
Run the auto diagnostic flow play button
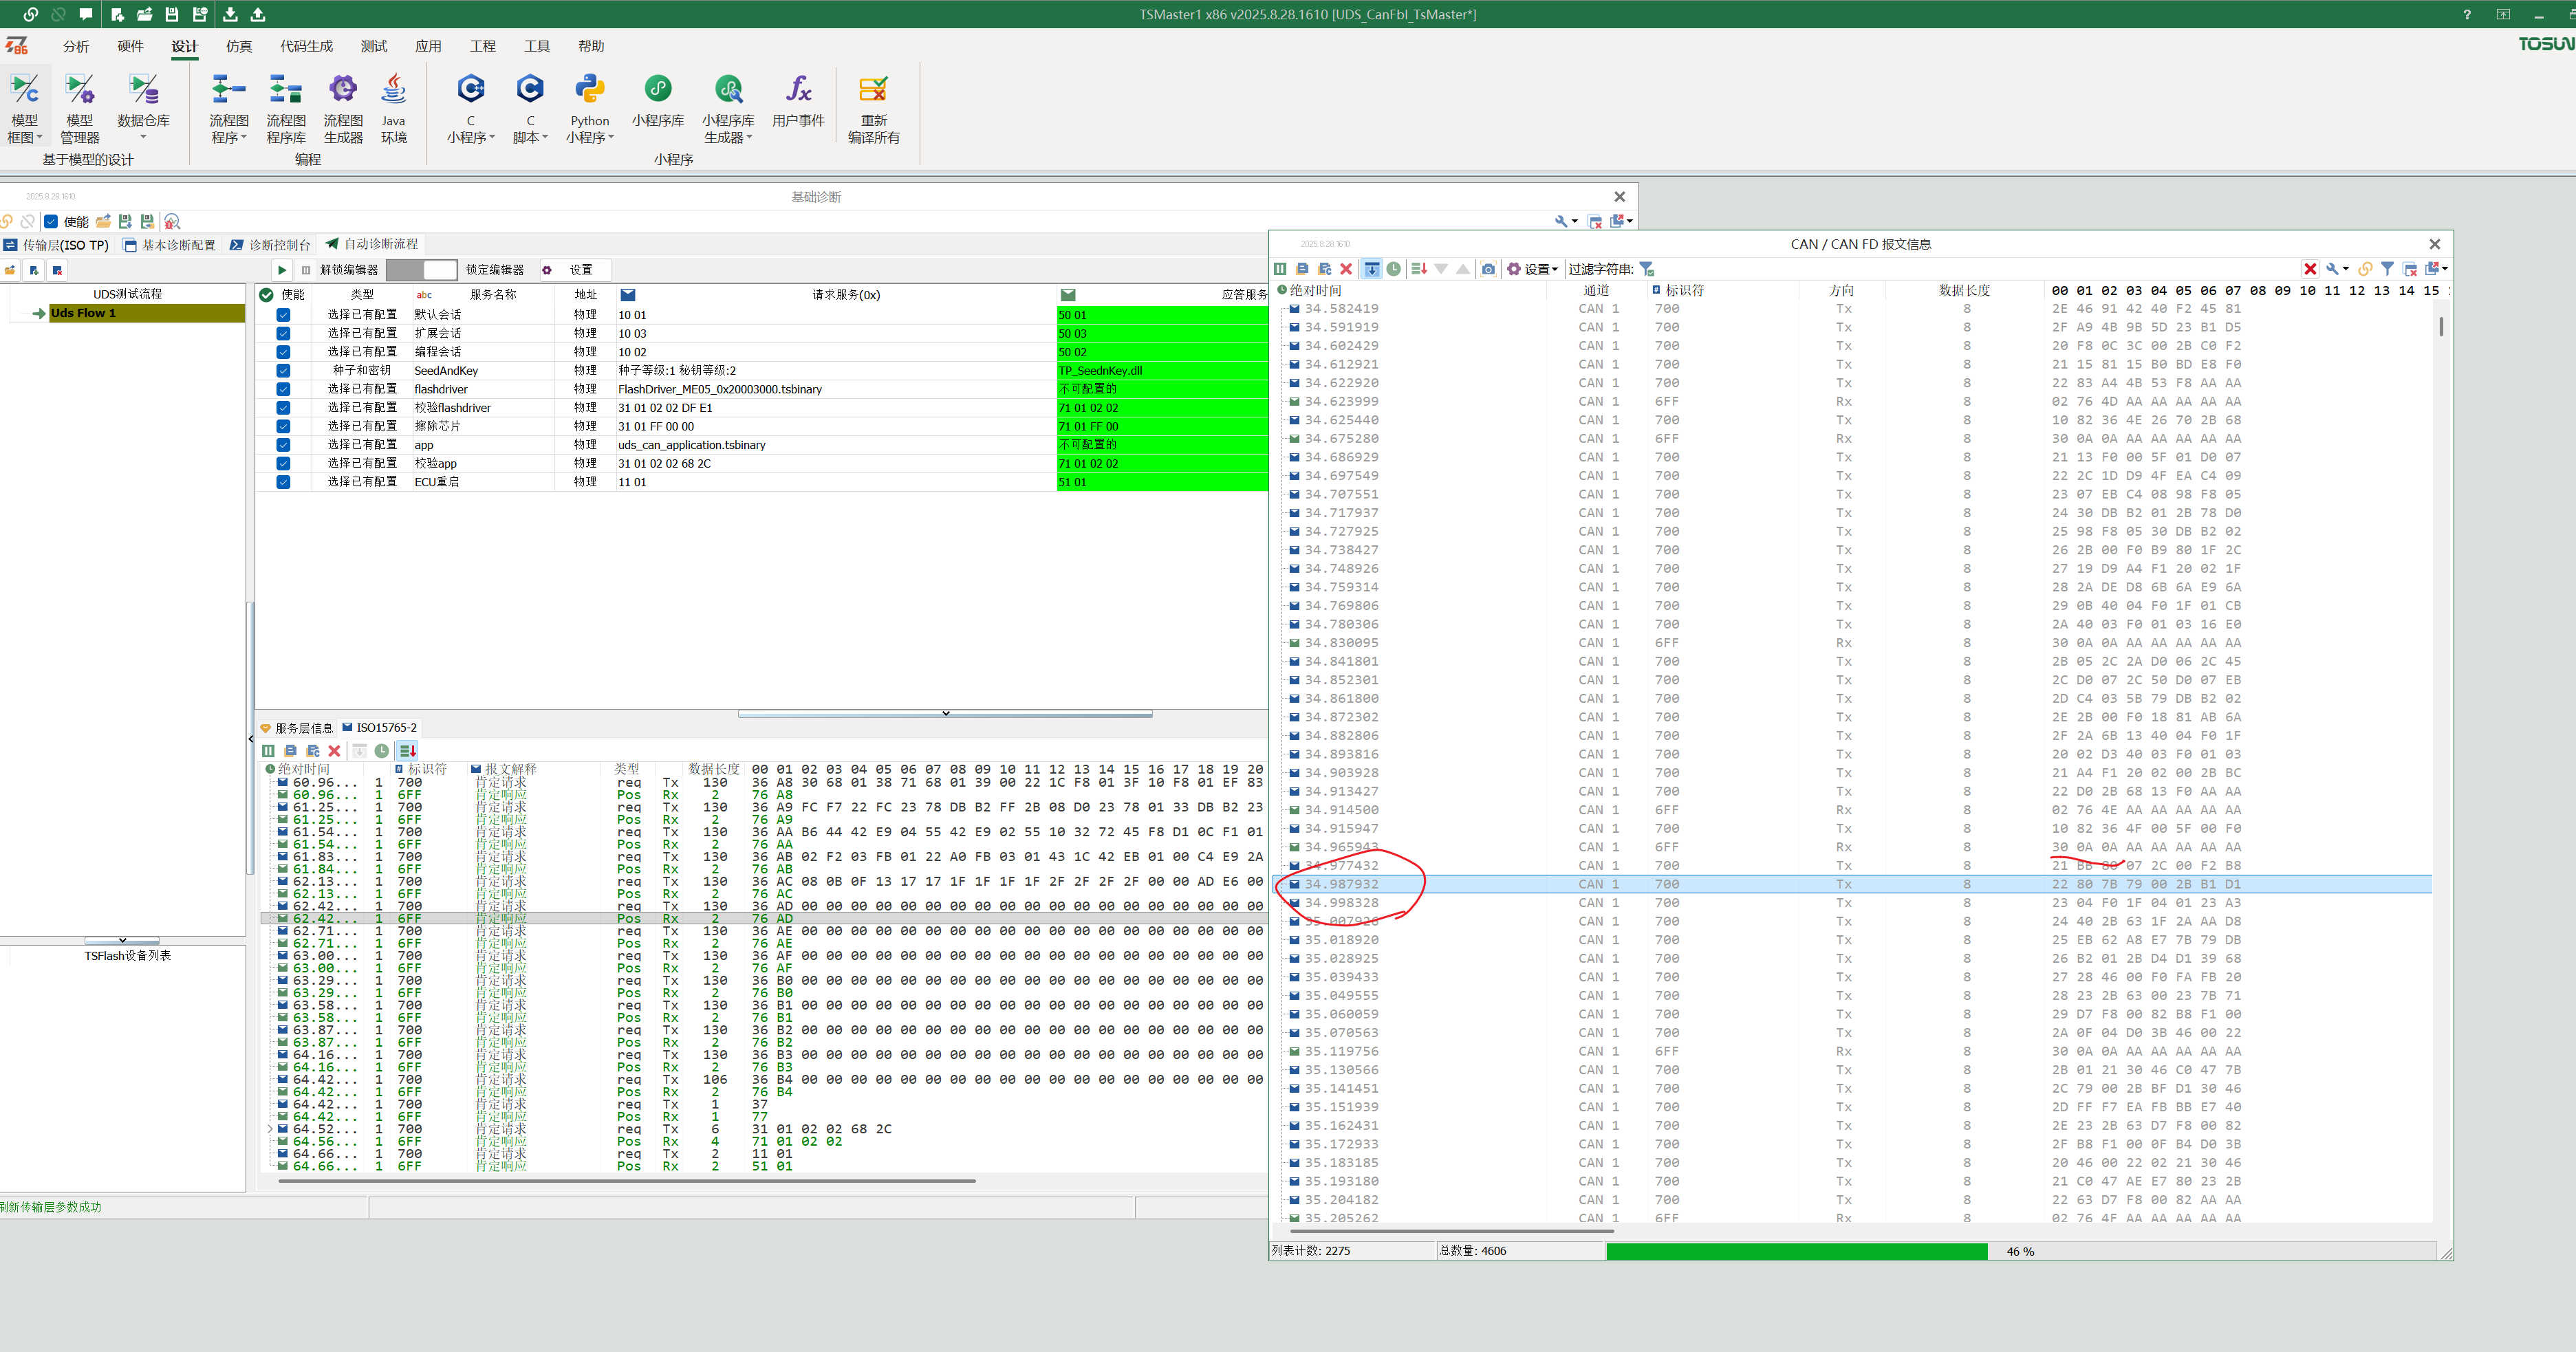pos(282,270)
